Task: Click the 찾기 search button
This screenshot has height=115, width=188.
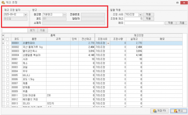Action: (x=33, y=30)
